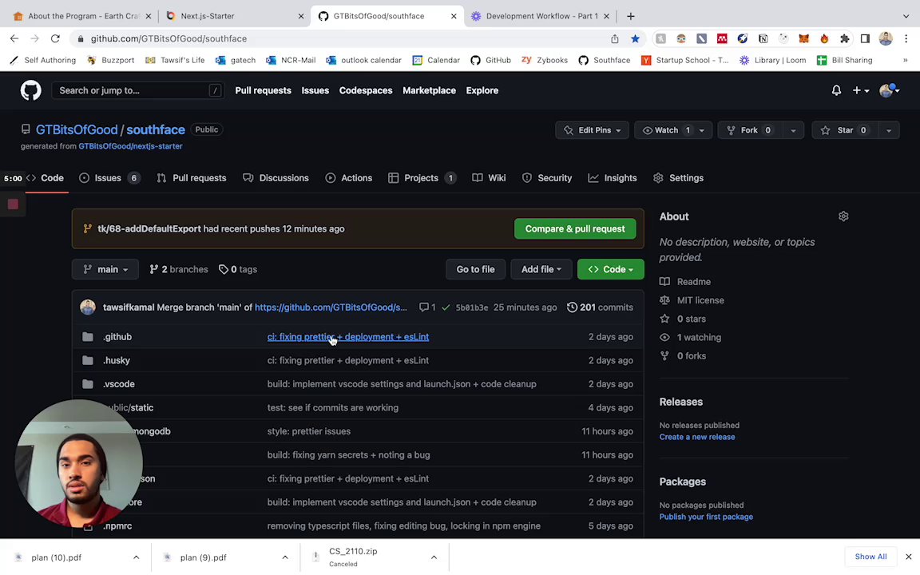This screenshot has height=575, width=920.
Task: Click the browser address bar URL
Action: (x=169, y=38)
